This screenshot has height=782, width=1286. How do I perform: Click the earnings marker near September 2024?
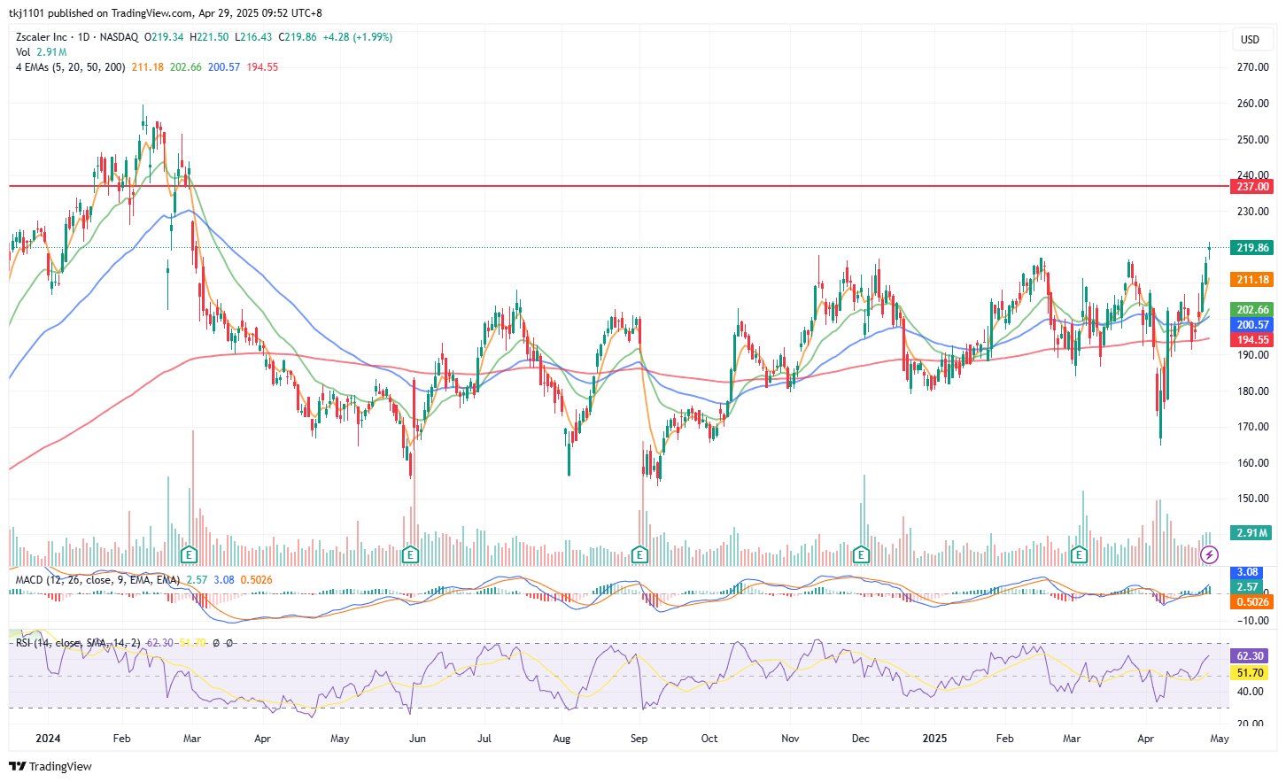(x=639, y=555)
